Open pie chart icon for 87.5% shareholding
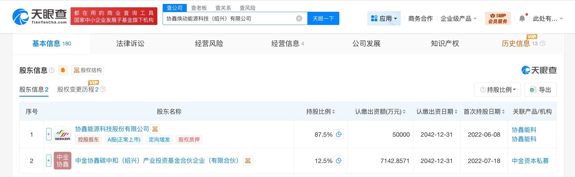 pos(339,134)
